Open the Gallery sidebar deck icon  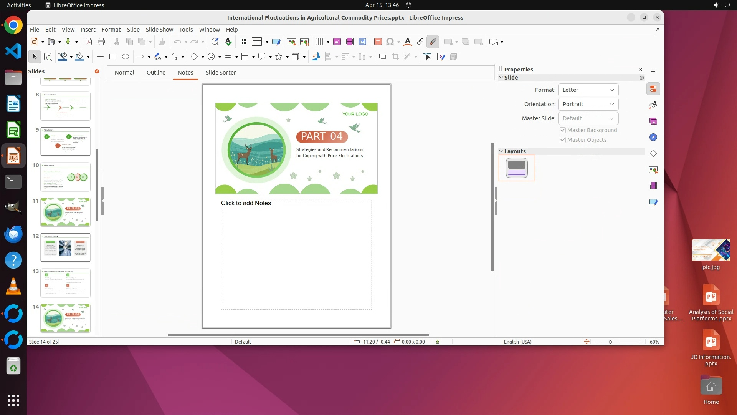coord(653,121)
